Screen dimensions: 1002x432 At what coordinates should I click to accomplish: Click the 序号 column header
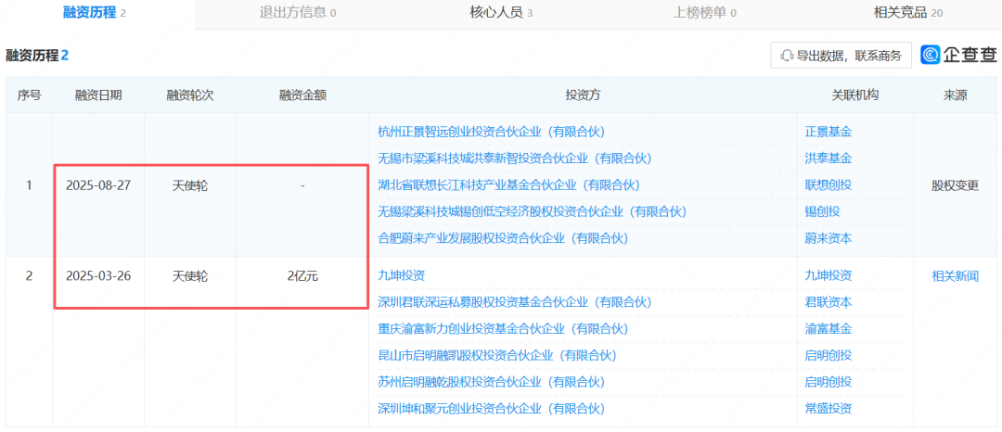pos(29,95)
